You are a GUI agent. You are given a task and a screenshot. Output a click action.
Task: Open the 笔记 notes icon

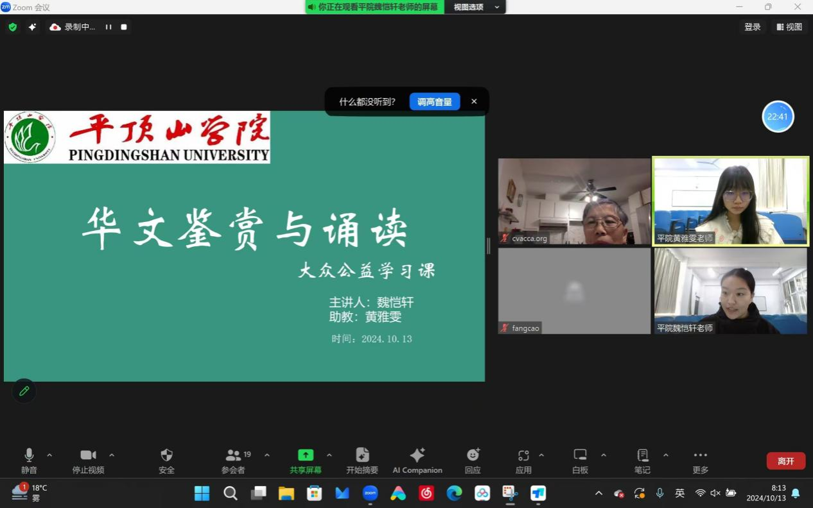pos(642,455)
